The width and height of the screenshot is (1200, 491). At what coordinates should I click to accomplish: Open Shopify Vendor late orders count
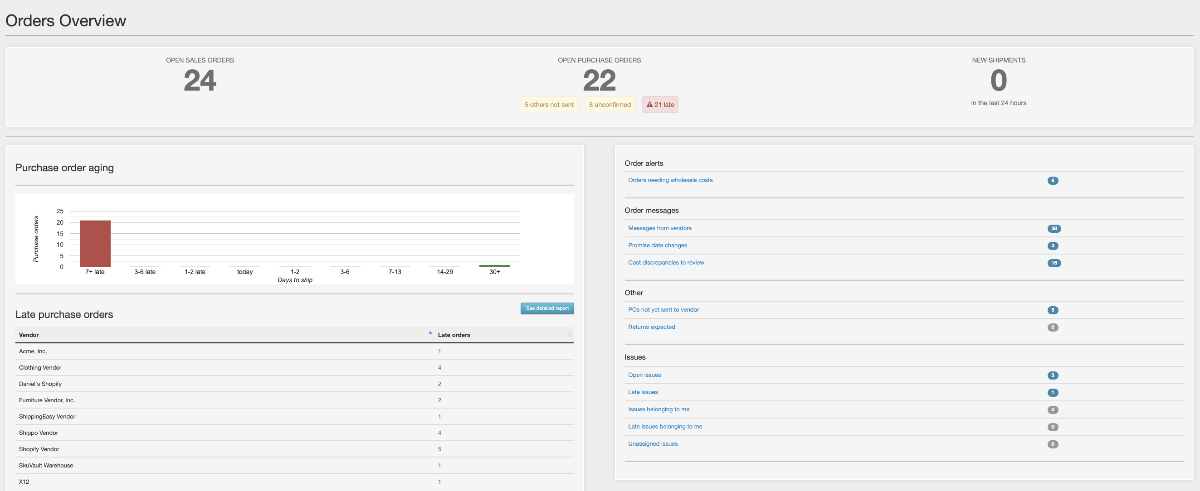pyautogui.click(x=439, y=449)
